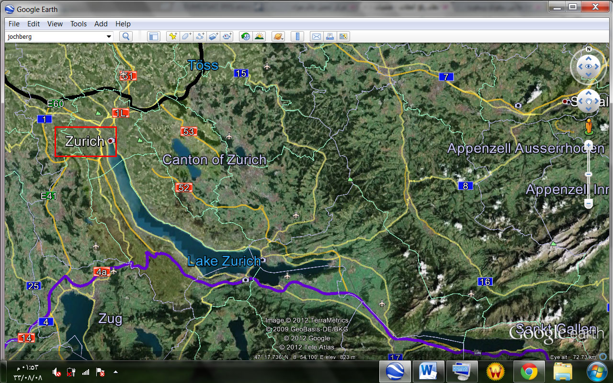Toggle sunlight across the landscape
Viewport: 613px width, 383px height.
click(259, 36)
